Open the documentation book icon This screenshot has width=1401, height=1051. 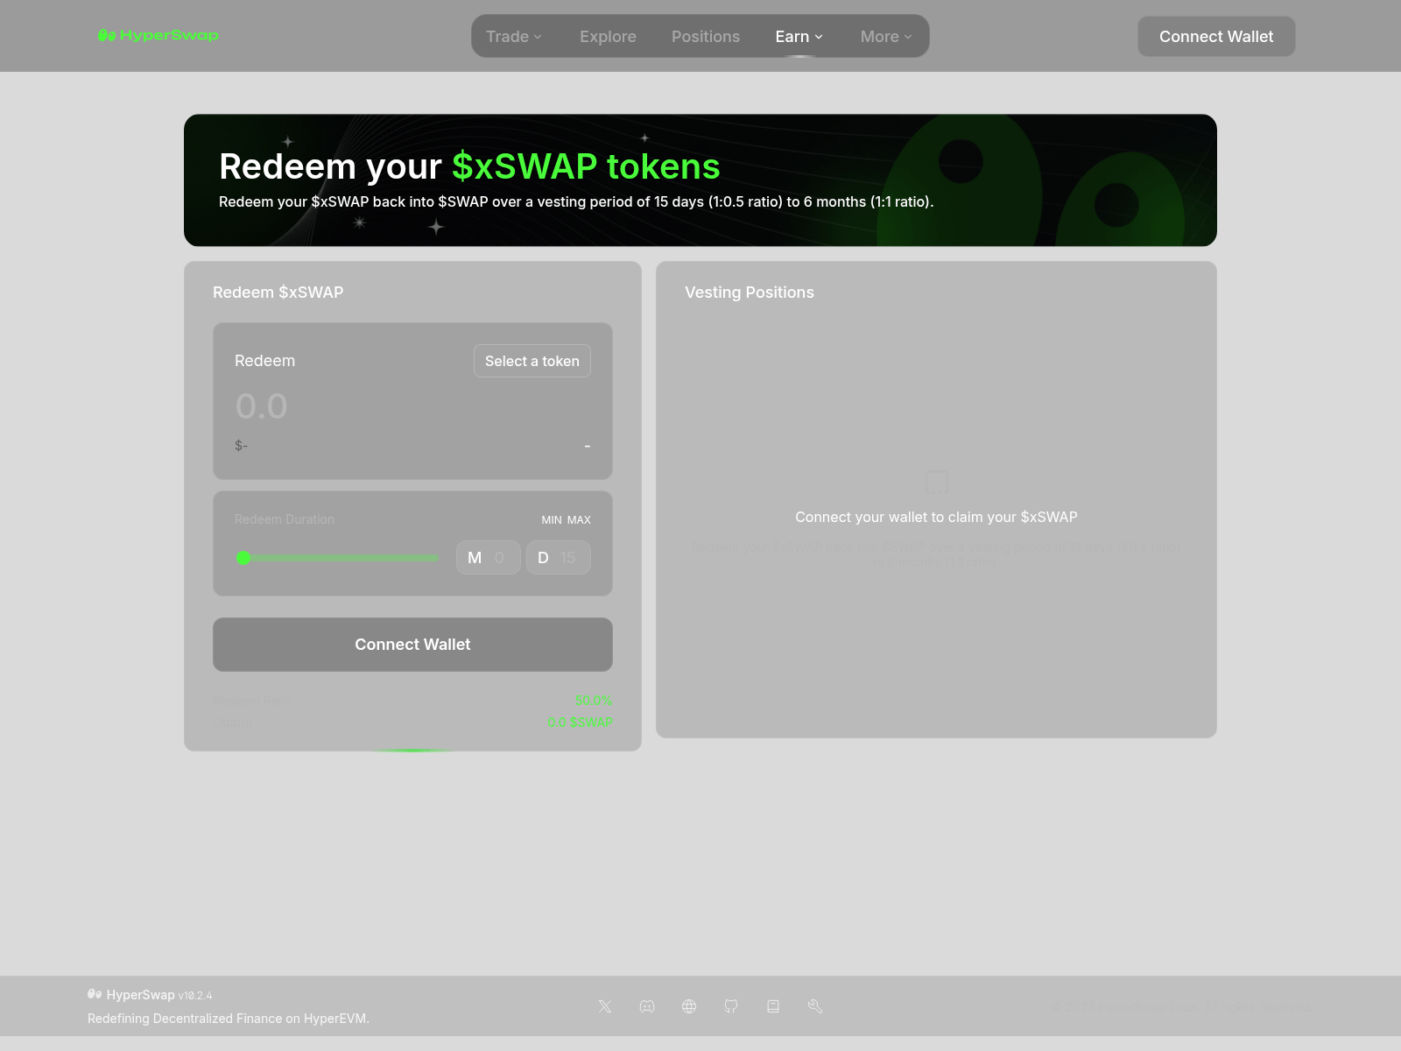click(773, 1005)
